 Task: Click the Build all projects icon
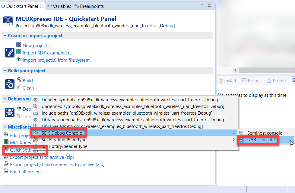[x=6, y=171]
